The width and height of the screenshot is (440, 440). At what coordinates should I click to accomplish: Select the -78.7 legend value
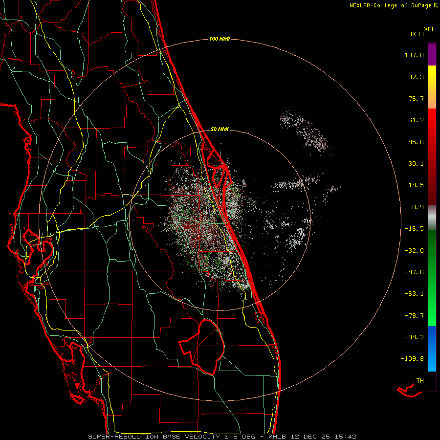coord(414,316)
